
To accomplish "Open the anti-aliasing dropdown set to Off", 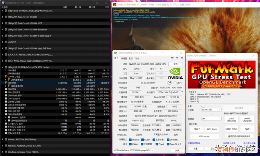I will click(212, 119).
